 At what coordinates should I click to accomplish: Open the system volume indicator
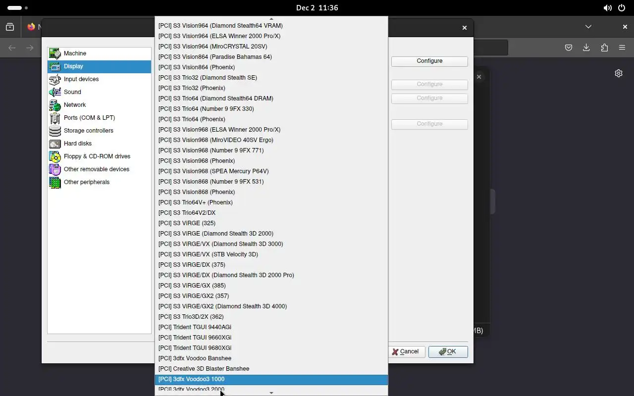[607, 8]
